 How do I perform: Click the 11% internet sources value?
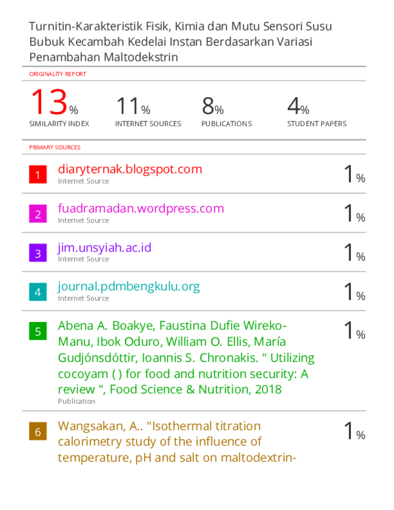(133, 106)
